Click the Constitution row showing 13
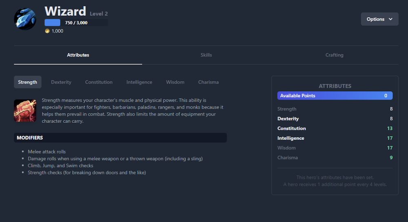 tap(335, 128)
